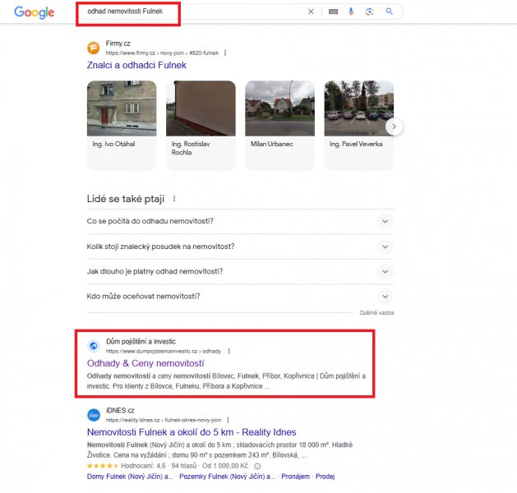Screen dimensions: 517x493
Task: Expand Jak dlouho je platný odhad nemovitosti?
Action: [240, 271]
